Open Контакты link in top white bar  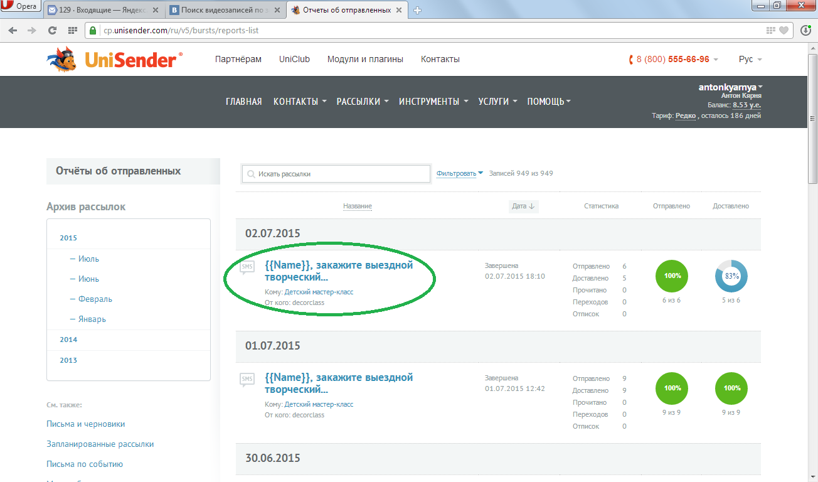[x=440, y=59]
